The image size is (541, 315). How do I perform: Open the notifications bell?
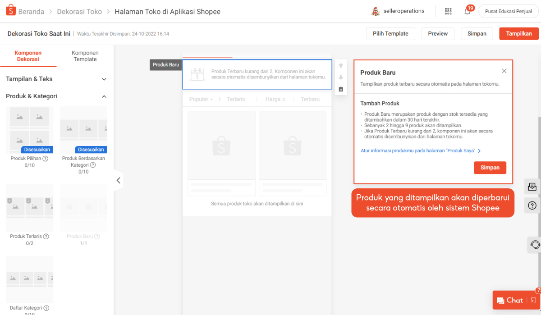(x=467, y=11)
